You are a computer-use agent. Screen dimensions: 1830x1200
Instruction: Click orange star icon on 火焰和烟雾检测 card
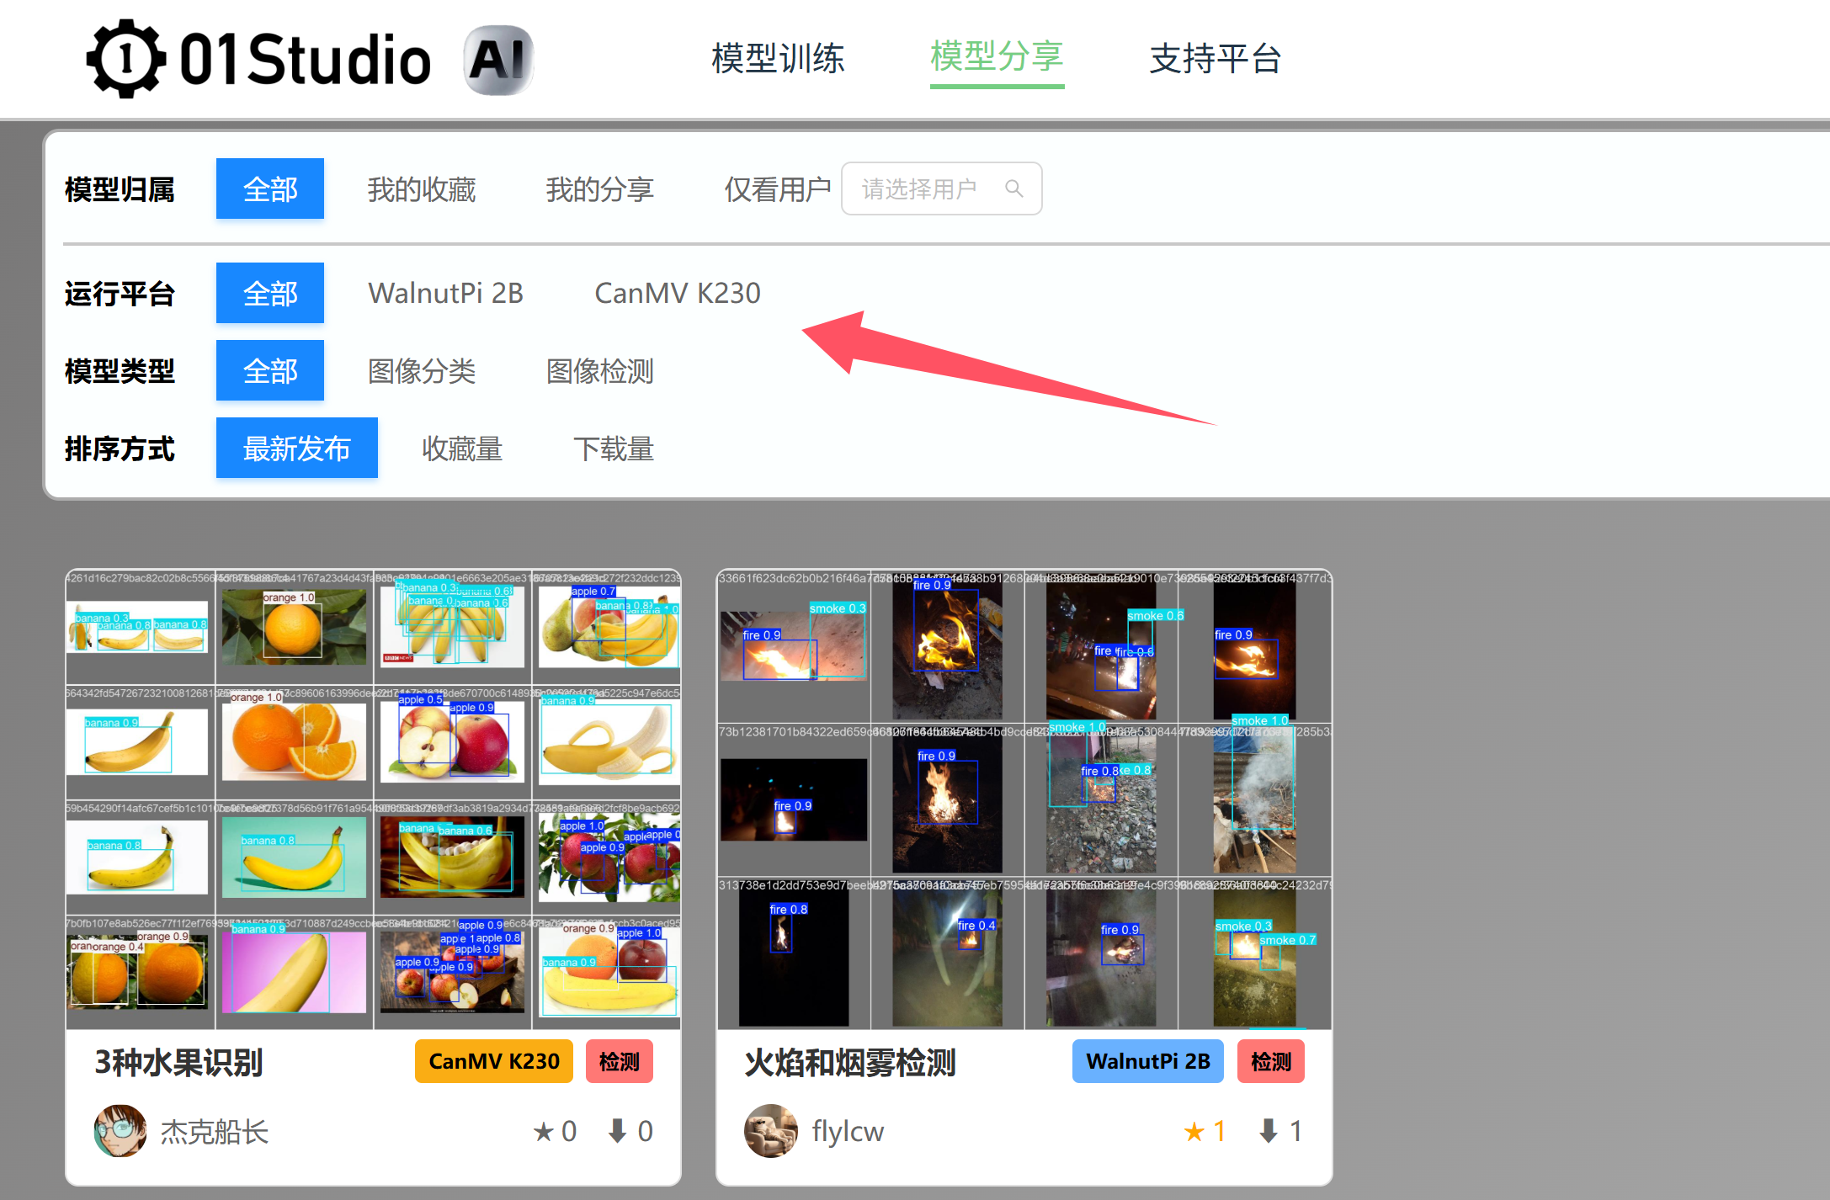[1194, 1132]
